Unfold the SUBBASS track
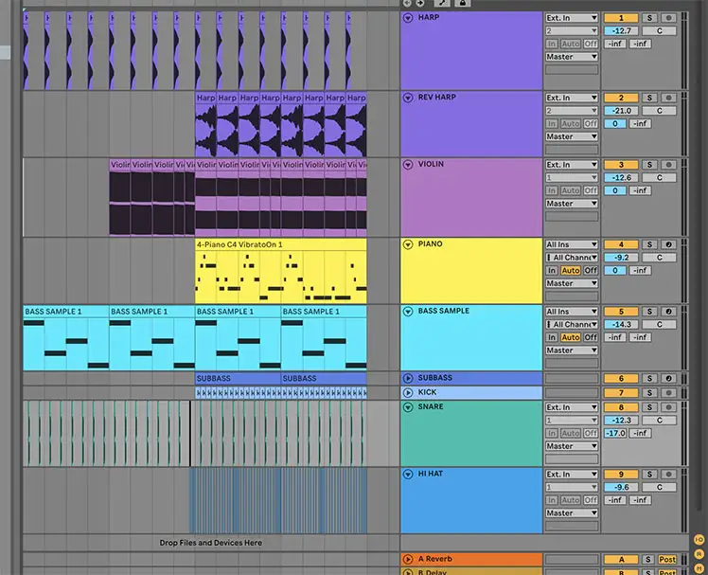Viewport: 708px width, 575px height. (409, 378)
